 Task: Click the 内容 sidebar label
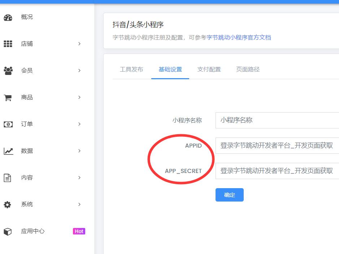[27, 178]
